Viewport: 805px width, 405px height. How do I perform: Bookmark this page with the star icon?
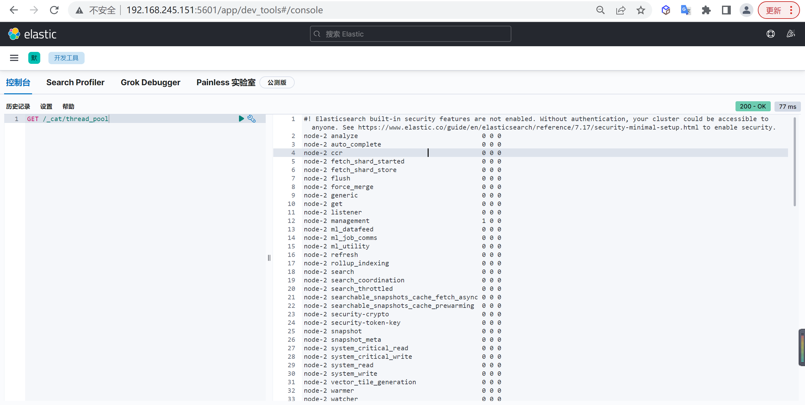click(641, 10)
